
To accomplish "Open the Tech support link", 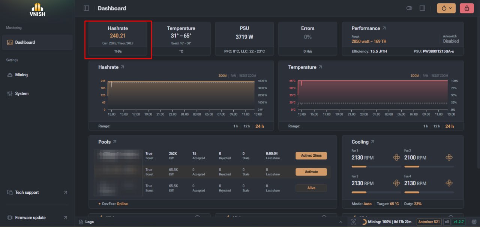I will (x=37, y=193).
